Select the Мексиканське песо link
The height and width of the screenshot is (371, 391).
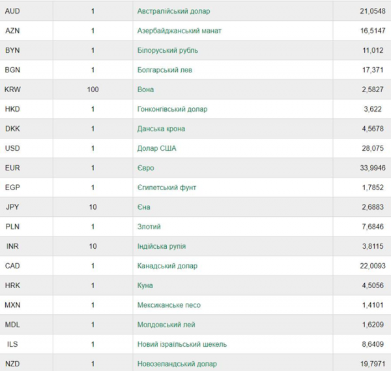click(x=169, y=305)
